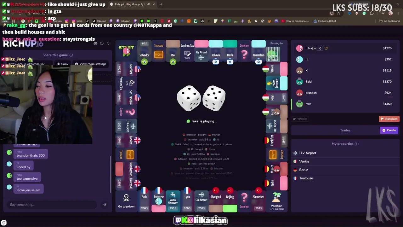The image size is (403, 227).
Task: Select player brandon in the player list
Action: pyautogui.click(x=345, y=93)
